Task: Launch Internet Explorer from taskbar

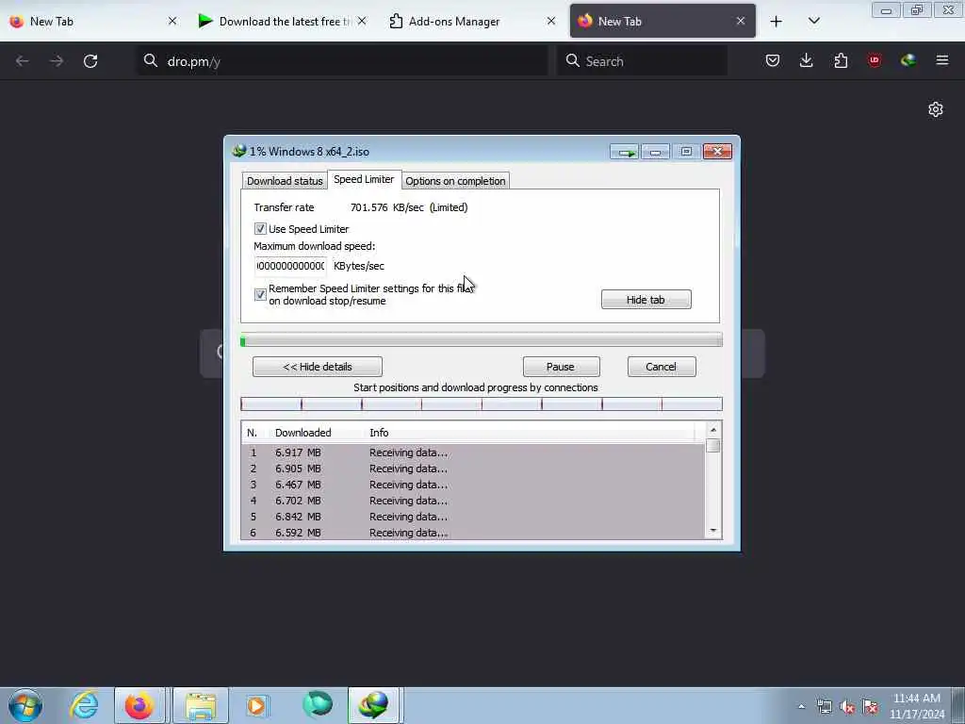Action: click(84, 705)
